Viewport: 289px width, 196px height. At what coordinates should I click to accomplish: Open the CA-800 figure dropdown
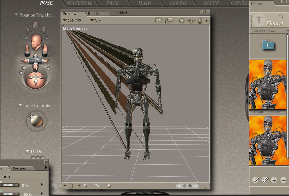pyautogui.click(x=72, y=21)
